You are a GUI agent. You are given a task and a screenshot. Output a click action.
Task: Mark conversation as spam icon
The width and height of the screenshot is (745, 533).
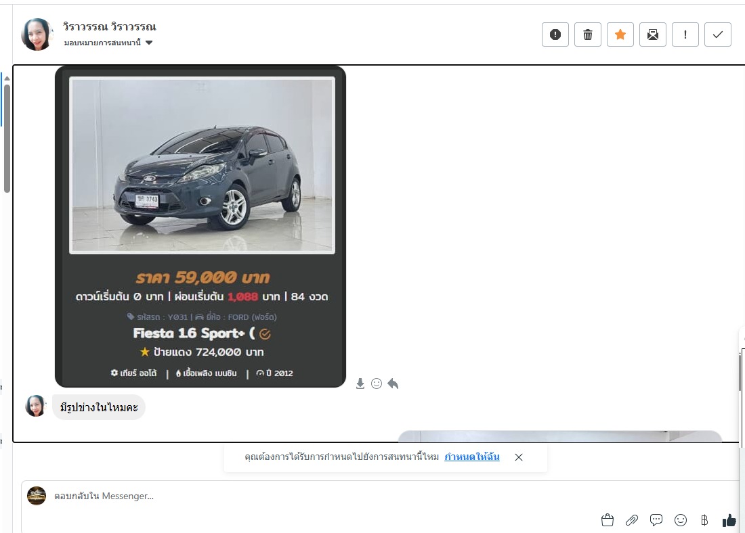pos(555,34)
